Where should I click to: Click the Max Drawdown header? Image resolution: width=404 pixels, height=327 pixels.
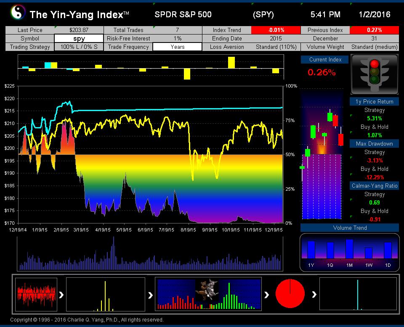pyautogui.click(x=374, y=144)
